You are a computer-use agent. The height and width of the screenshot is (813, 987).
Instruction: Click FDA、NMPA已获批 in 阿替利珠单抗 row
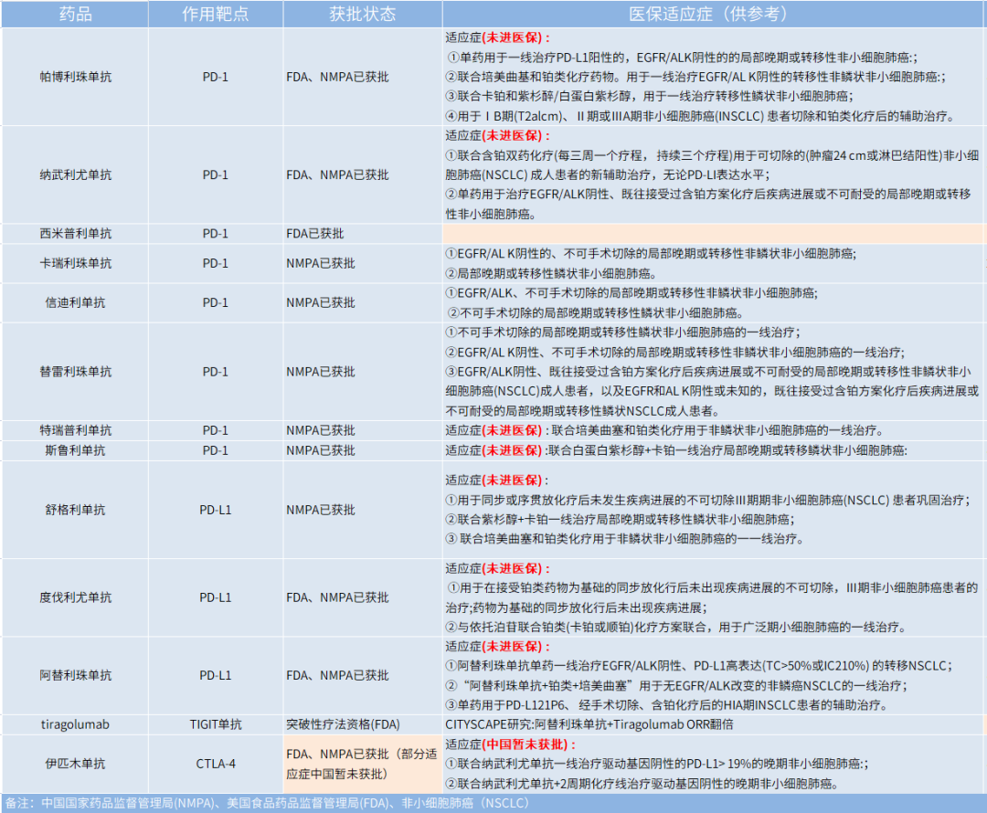[363, 675]
